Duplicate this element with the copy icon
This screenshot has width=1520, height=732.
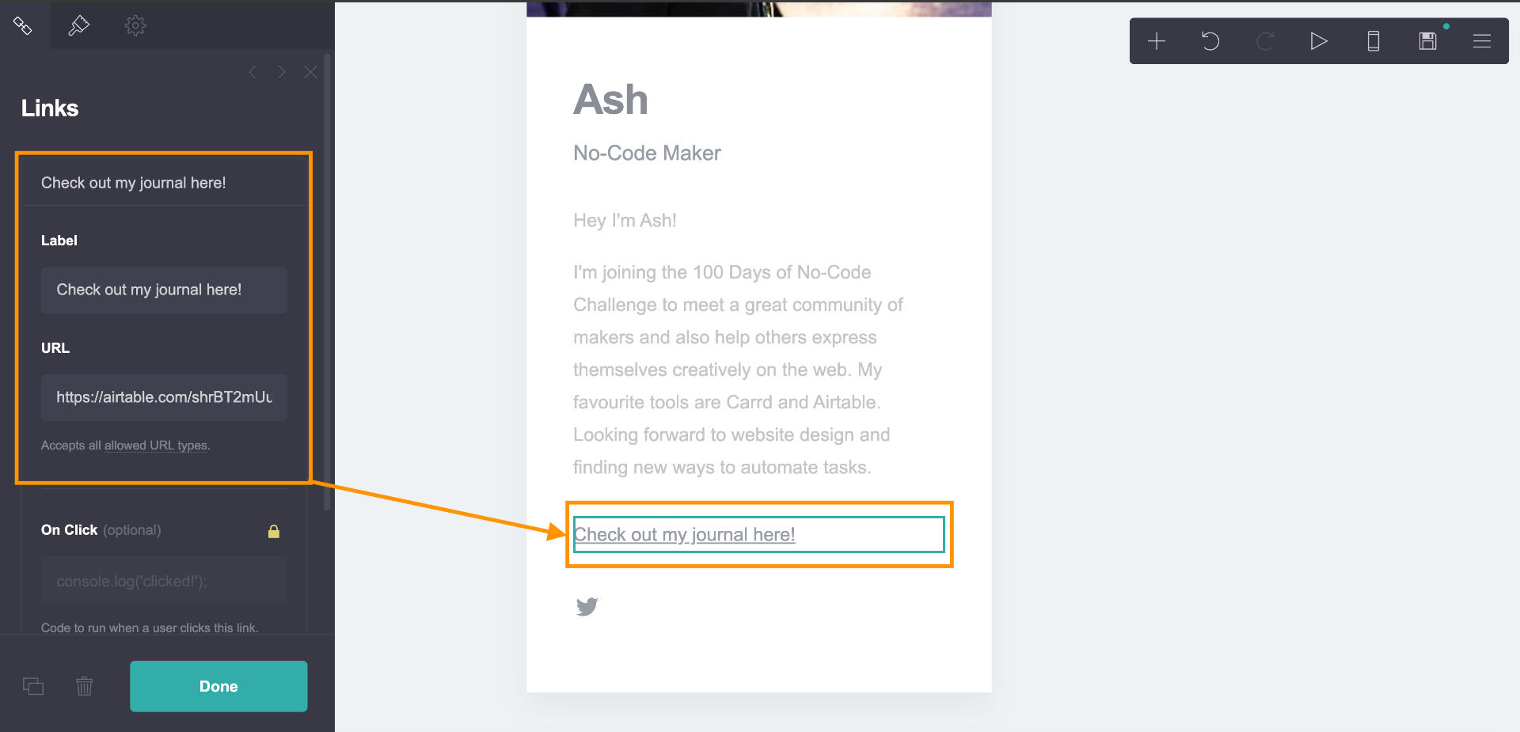tap(33, 686)
